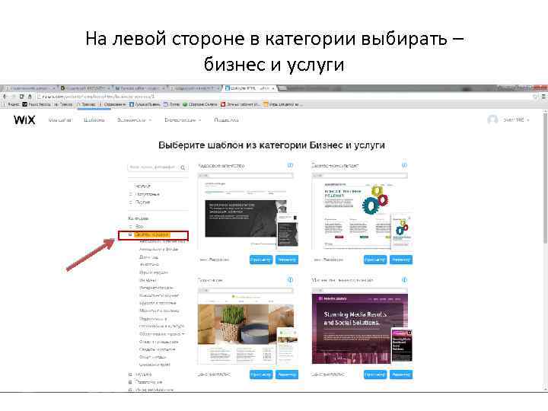Click Просмотр under the wheatgrass photo template
Screen dimensions: 548x411
click(261, 374)
